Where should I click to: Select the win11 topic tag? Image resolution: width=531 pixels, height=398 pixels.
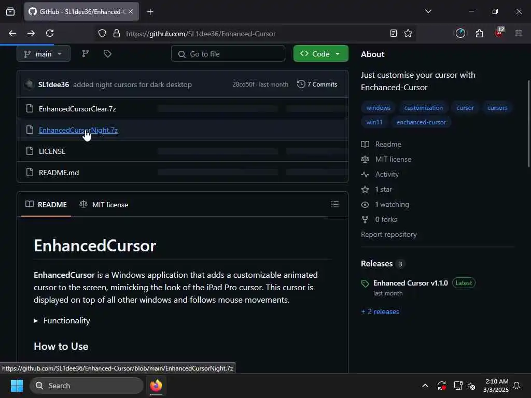[x=374, y=122]
